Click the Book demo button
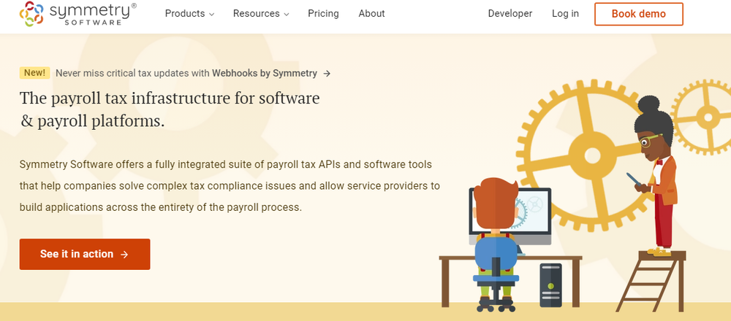731x321 pixels. (x=639, y=14)
